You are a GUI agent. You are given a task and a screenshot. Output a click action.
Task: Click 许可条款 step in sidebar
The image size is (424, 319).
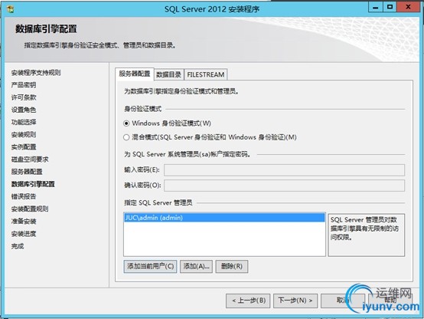coord(24,97)
